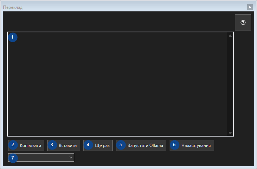The height and width of the screenshot is (169, 257).
Task: Open help via the question mark icon
Action: (x=243, y=22)
